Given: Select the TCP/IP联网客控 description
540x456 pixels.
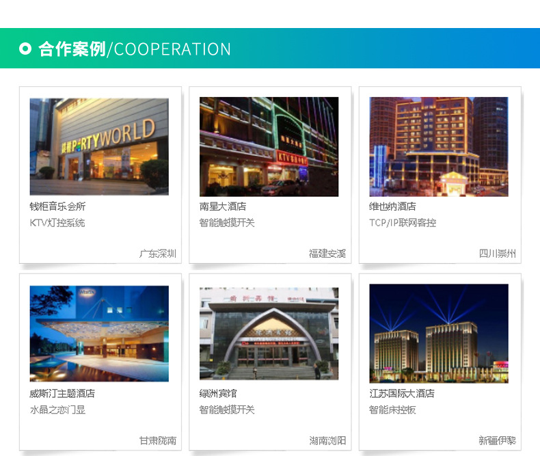Looking at the screenshot, I should click(x=403, y=223).
